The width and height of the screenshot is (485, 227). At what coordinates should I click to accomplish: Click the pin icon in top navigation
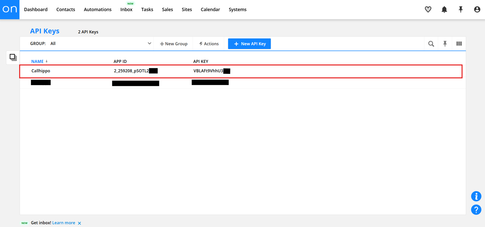tap(461, 10)
